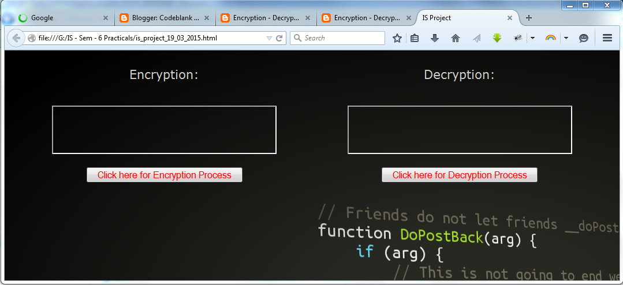Maximize the Firefox window
This screenshot has height=285, width=623.
click(x=585, y=5)
